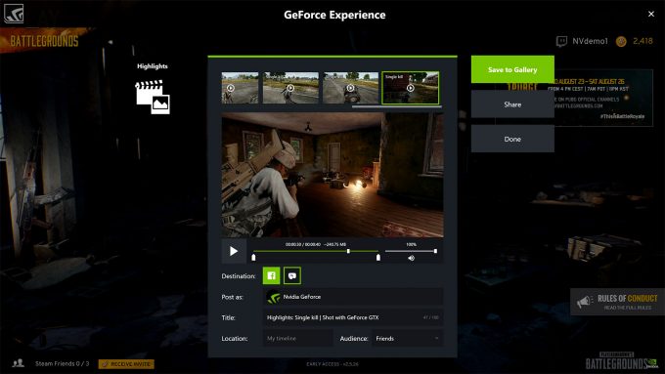665x374 pixels.
Task: Toggle the second destination icon
Action: pos(292,275)
